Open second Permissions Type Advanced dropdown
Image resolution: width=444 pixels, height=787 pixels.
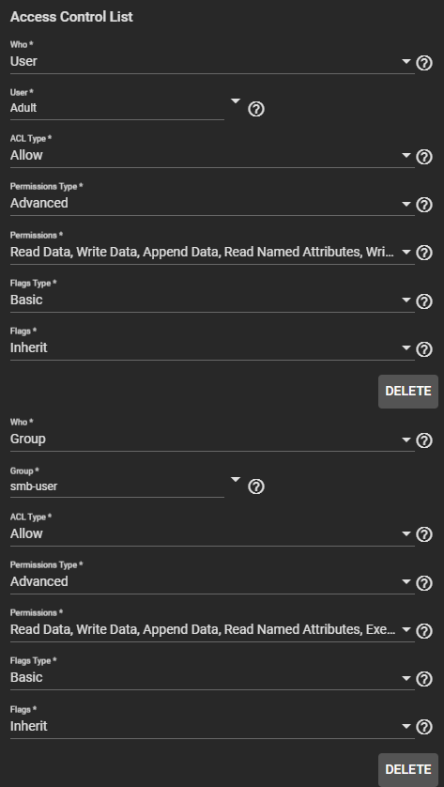pyautogui.click(x=212, y=581)
